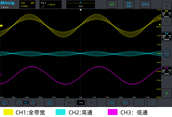This screenshot has width=172, height=117.
Task: Click the 自动设置 auto setup button
Action: click(129, 5)
